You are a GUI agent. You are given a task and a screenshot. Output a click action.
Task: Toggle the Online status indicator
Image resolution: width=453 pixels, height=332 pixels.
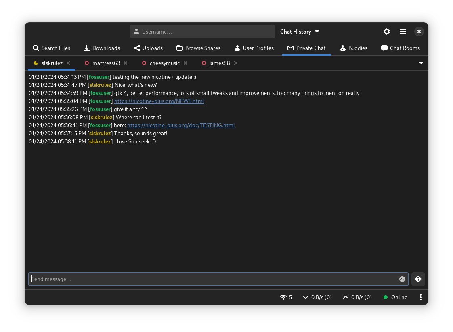(395, 297)
